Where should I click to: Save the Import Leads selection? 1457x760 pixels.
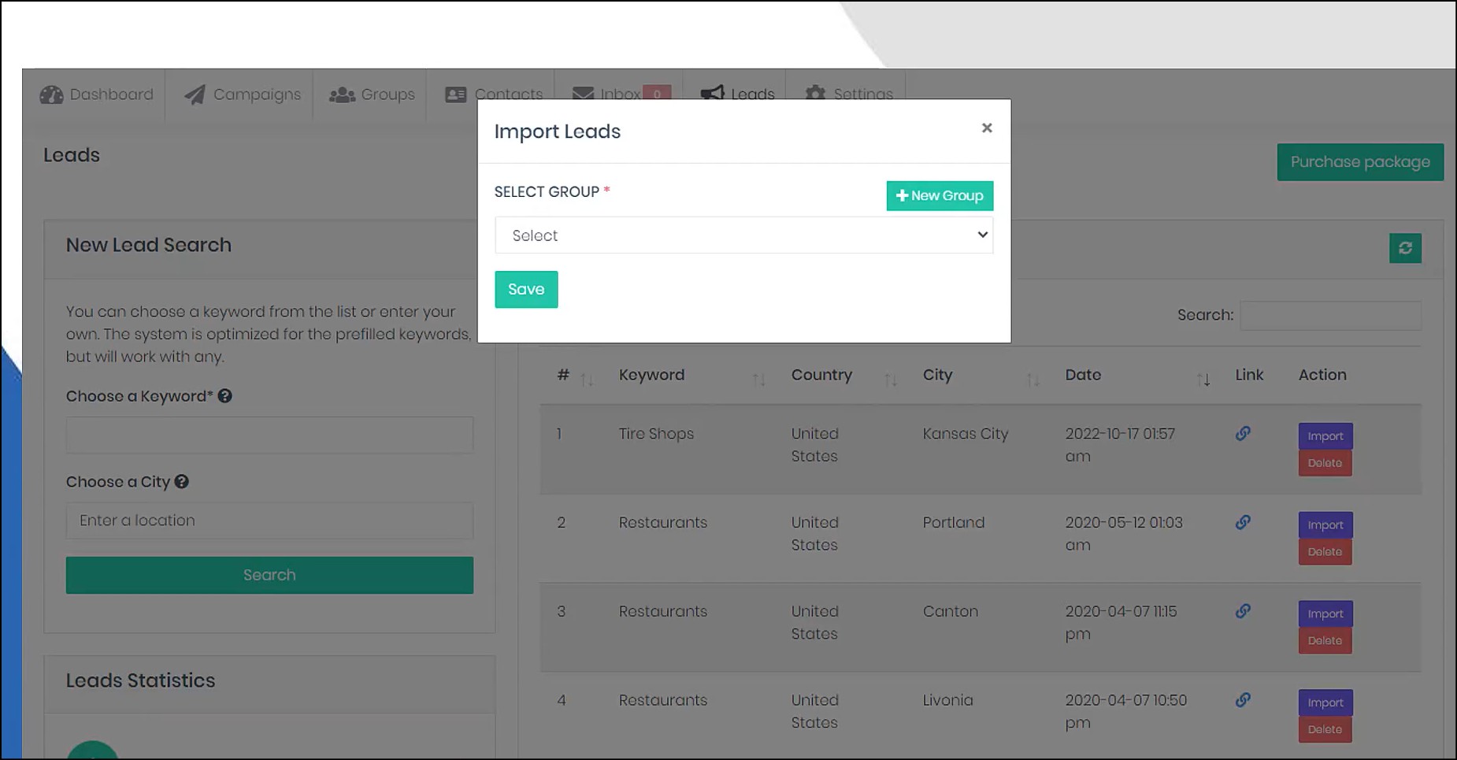pyautogui.click(x=526, y=289)
